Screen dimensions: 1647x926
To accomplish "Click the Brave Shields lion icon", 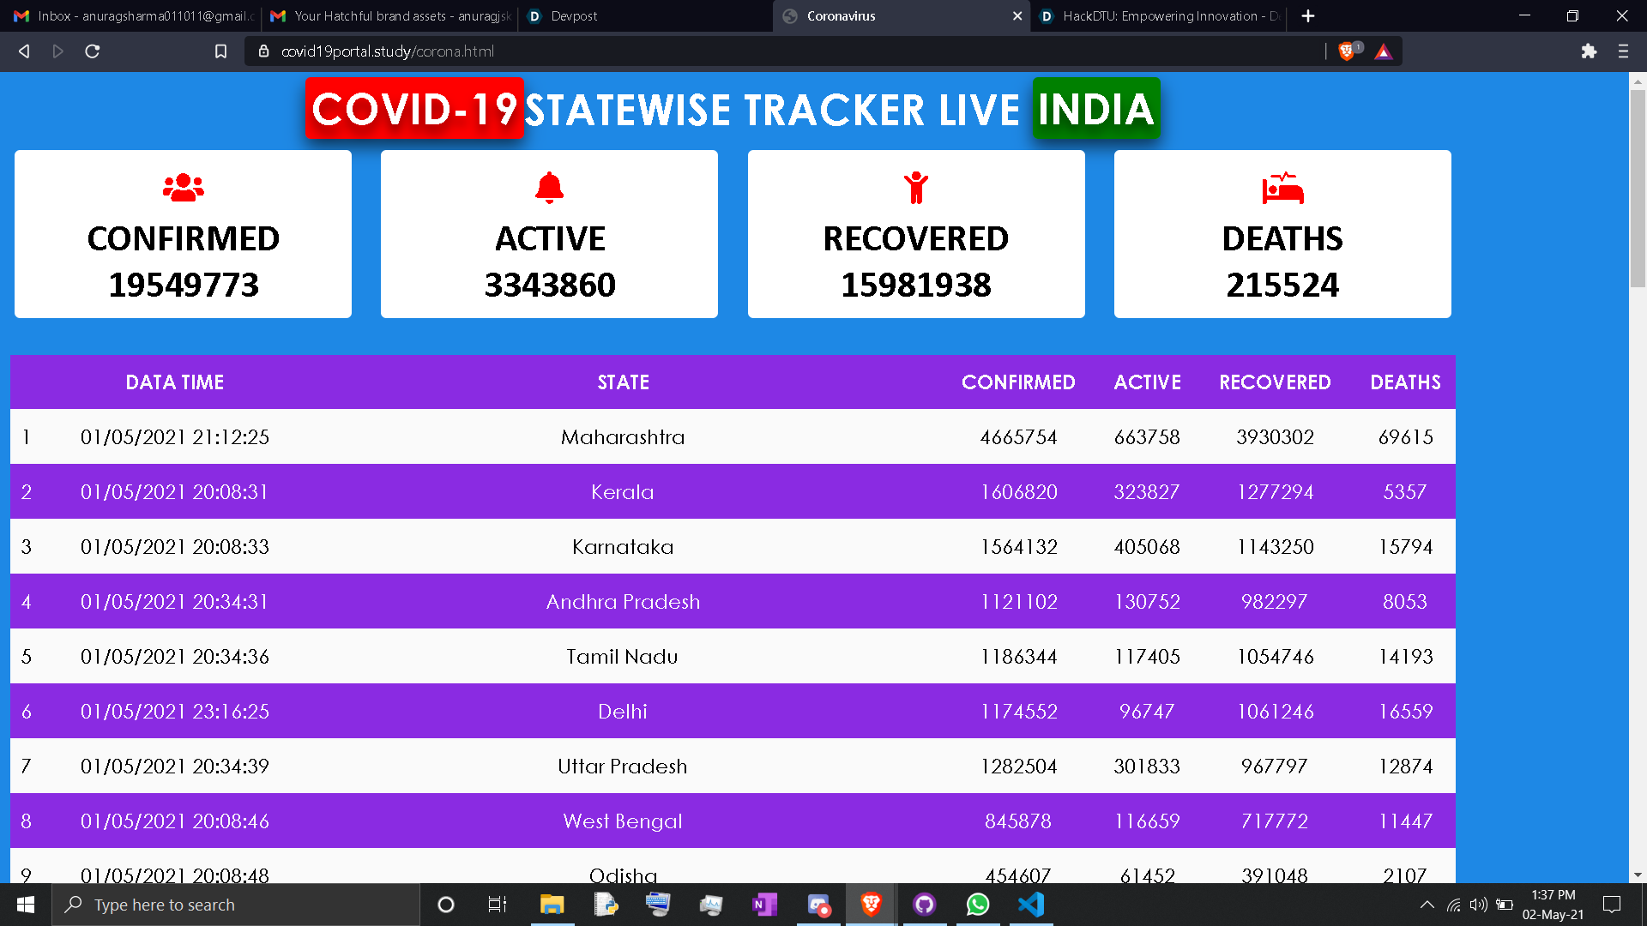I will point(1346,51).
